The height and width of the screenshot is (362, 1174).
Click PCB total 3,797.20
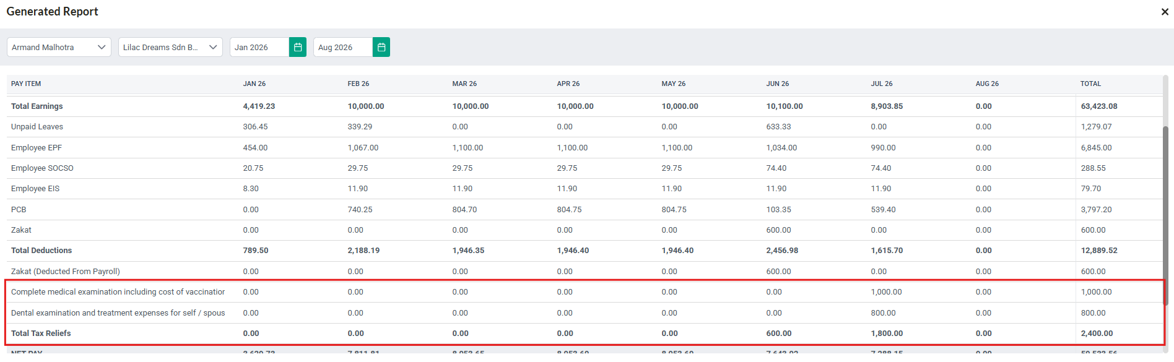[1096, 210]
